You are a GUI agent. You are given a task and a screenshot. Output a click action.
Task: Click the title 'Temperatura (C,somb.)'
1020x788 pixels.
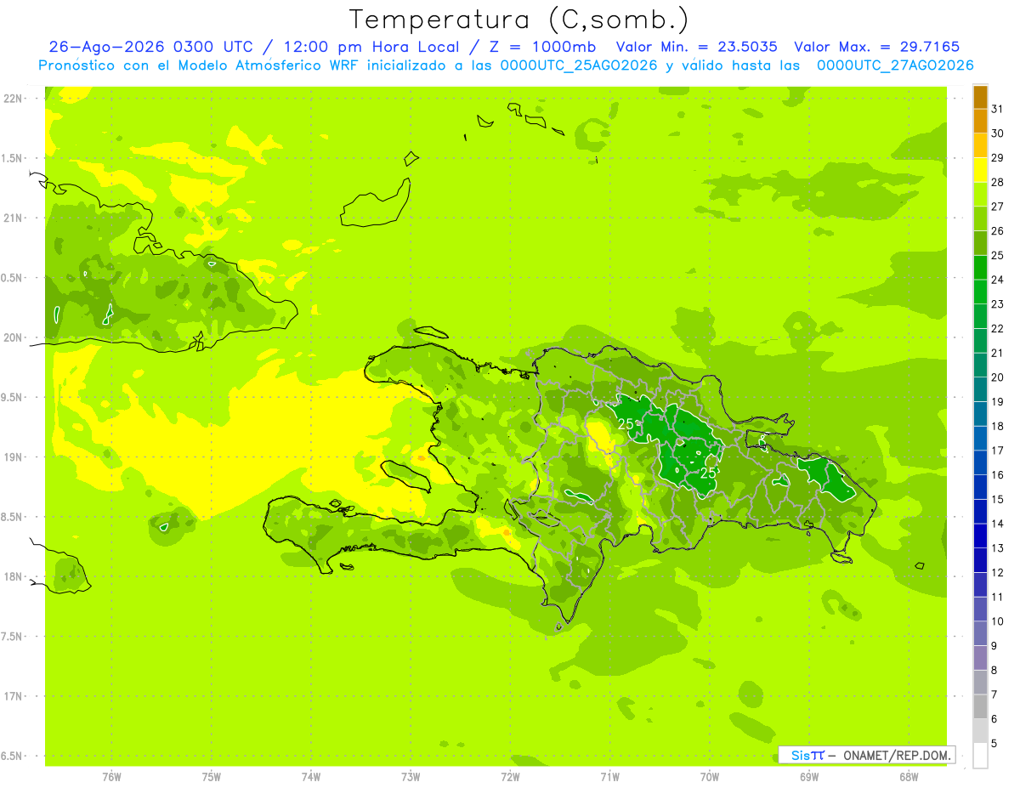[x=518, y=20]
